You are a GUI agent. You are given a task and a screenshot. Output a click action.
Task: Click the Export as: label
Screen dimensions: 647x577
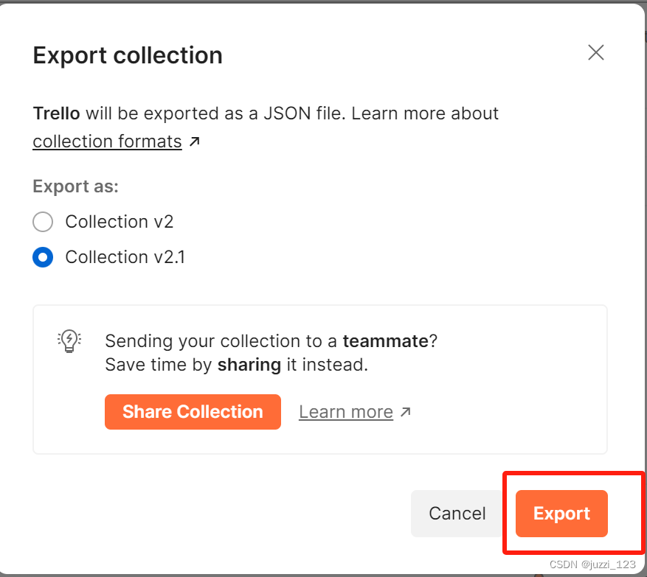pos(75,186)
